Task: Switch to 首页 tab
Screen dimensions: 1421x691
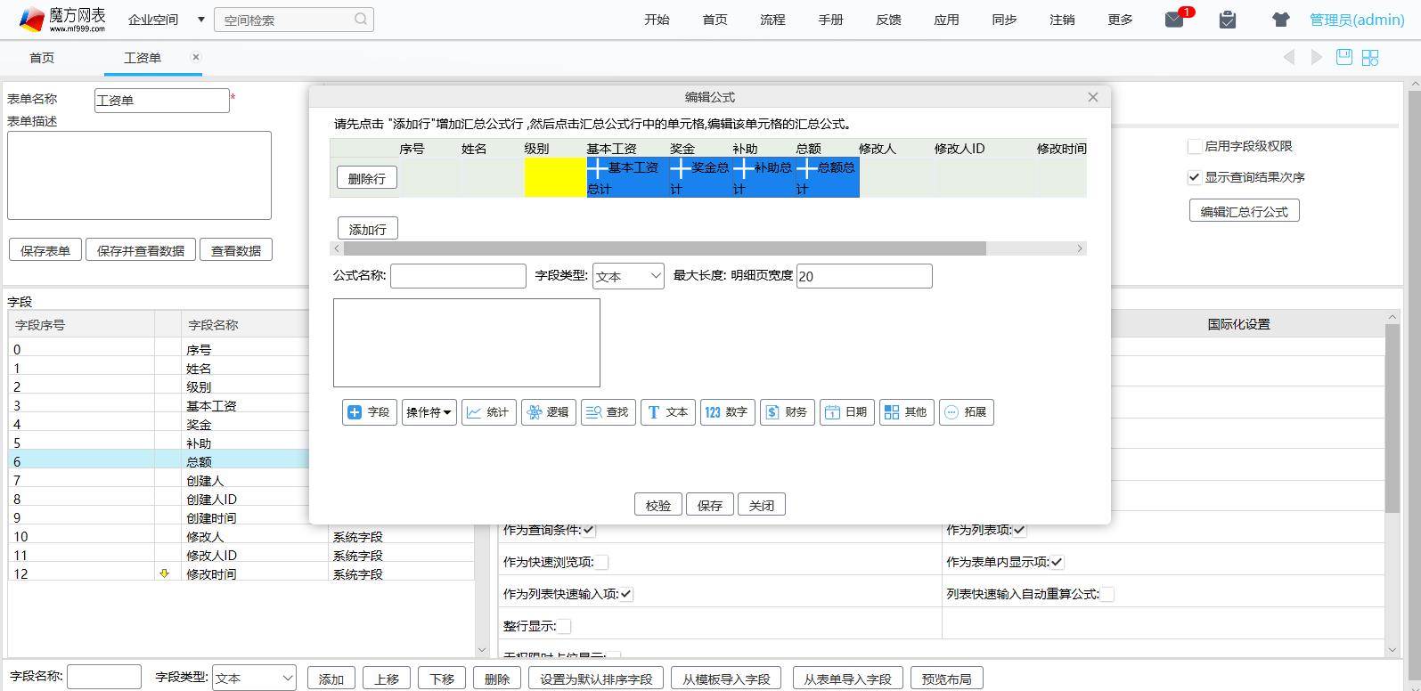Action: (42, 58)
